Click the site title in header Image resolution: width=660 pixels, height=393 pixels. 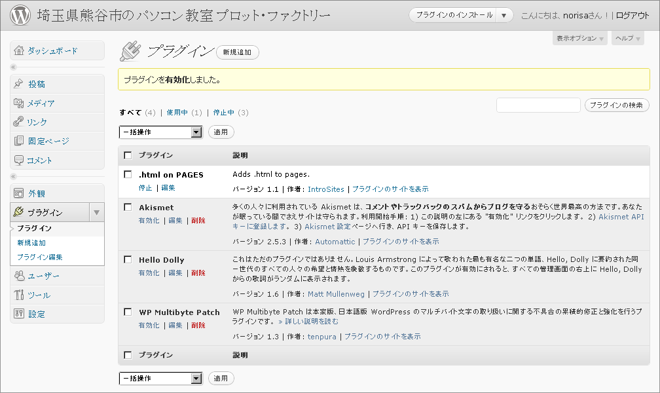183,16
